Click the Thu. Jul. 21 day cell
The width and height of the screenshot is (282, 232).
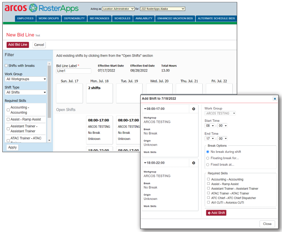click(189, 89)
